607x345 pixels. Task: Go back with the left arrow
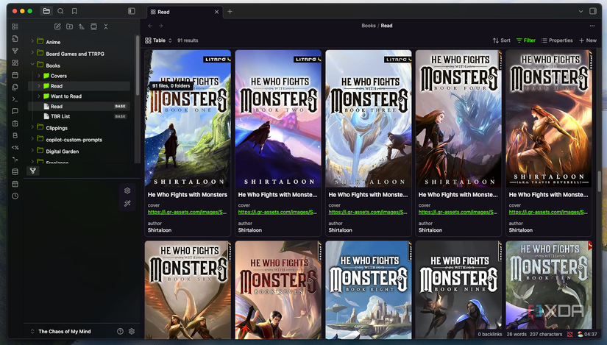point(150,26)
